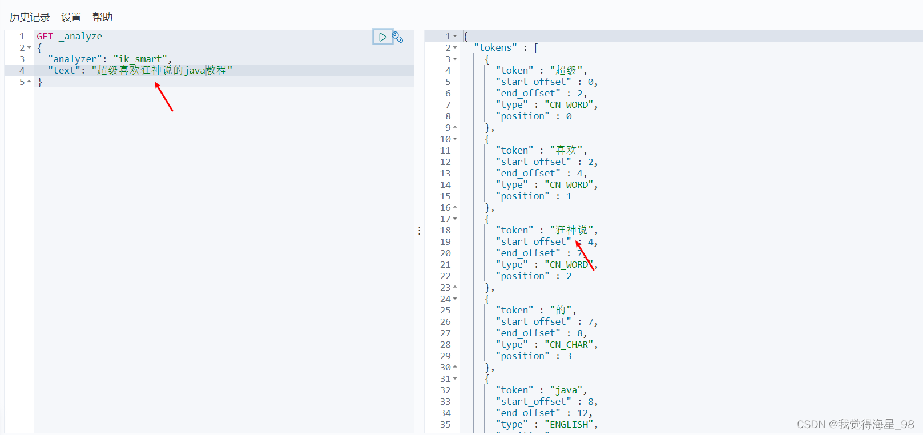Click "start_offset" : 7 line
The image size is (923, 435).
(546, 322)
